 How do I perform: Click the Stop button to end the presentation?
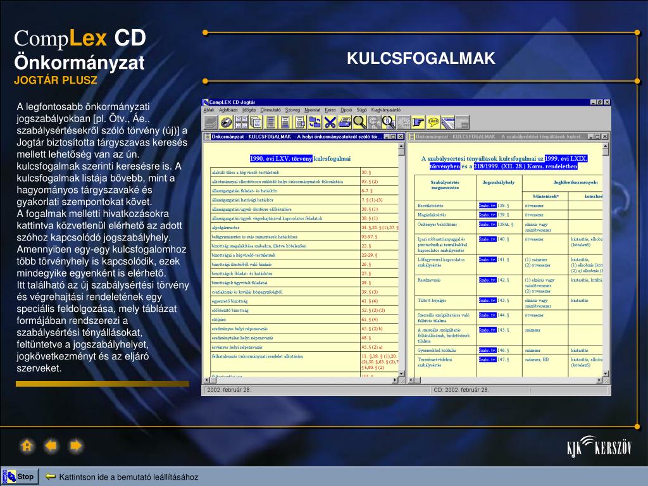[20, 477]
